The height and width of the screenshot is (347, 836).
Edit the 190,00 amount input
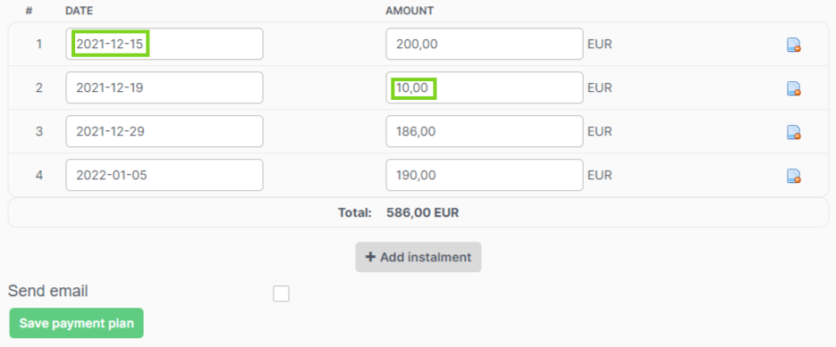(x=484, y=175)
